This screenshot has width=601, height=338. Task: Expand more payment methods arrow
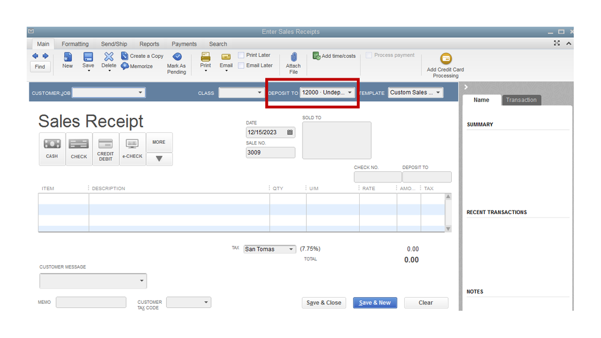159,159
